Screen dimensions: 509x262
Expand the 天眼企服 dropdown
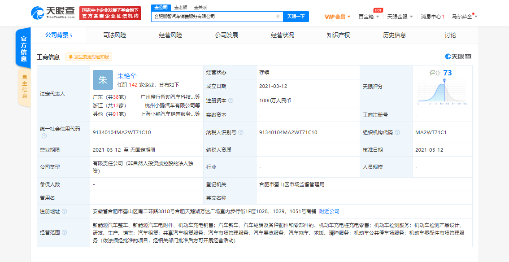tap(400, 17)
